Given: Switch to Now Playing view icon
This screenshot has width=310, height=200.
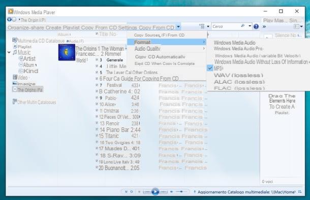Looking at the screenshot, I should coord(300,192).
